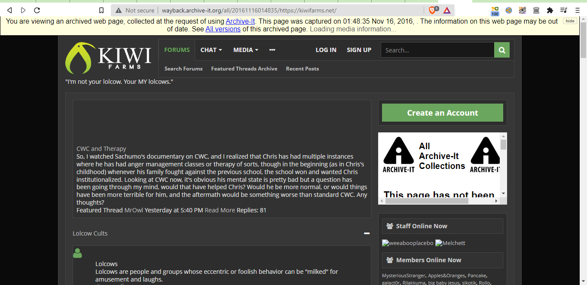Open Search Forums sub-navigation link

(183, 69)
